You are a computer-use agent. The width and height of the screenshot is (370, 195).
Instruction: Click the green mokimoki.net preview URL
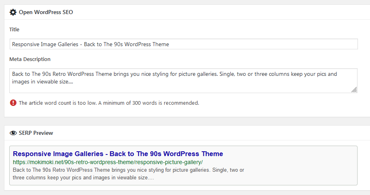coord(108,162)
